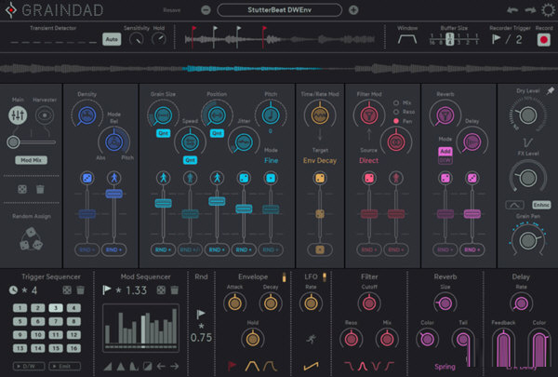The height and width of the screenshot is (377, 558).
Task: Select the Harvester view icon
Action: [44, 115]
